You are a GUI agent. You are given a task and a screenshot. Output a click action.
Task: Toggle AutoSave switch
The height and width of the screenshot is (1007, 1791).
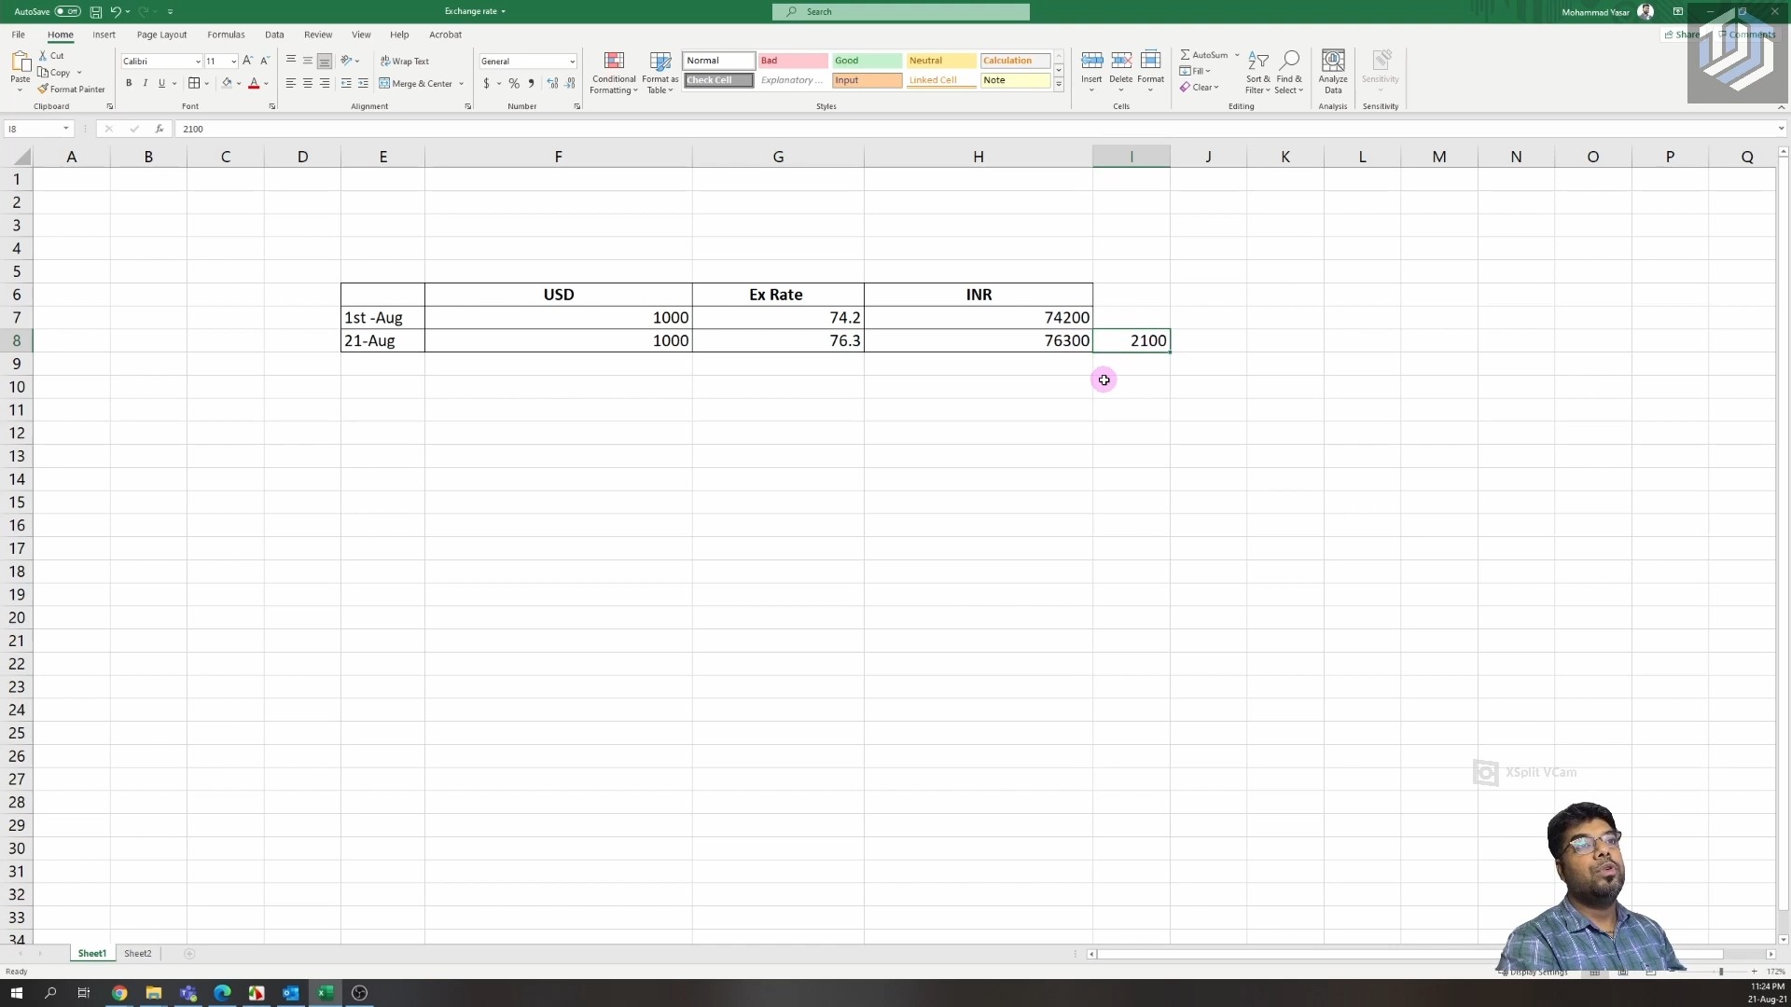(x=67, y=12)
